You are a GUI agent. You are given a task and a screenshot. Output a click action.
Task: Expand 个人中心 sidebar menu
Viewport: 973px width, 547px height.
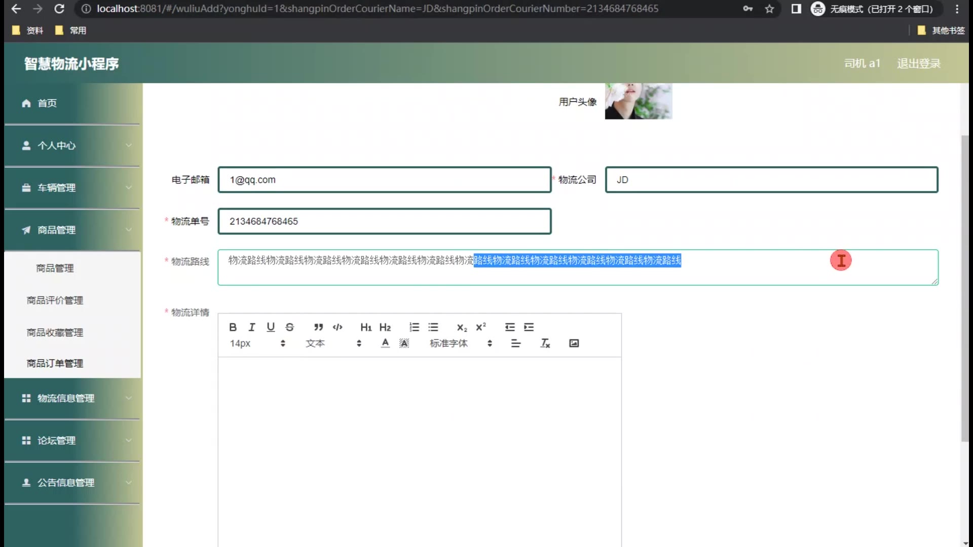[72, 146]
